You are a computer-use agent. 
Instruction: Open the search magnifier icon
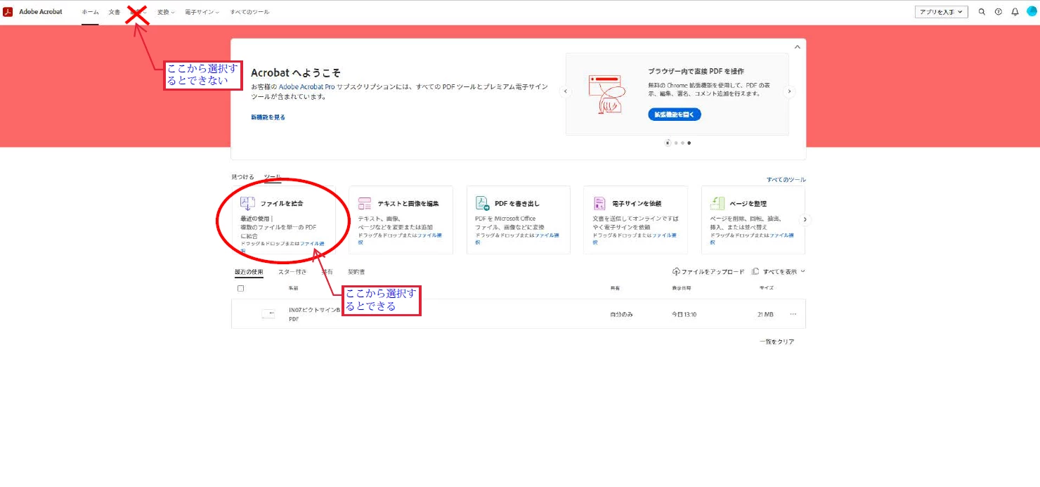click(x=982, y=12)
